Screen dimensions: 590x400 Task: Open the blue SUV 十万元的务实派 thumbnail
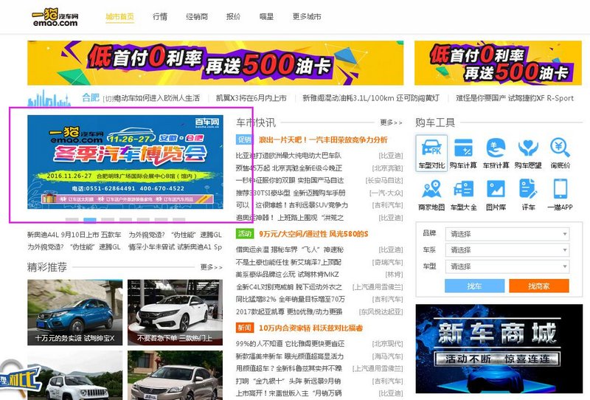coord(75,312)
